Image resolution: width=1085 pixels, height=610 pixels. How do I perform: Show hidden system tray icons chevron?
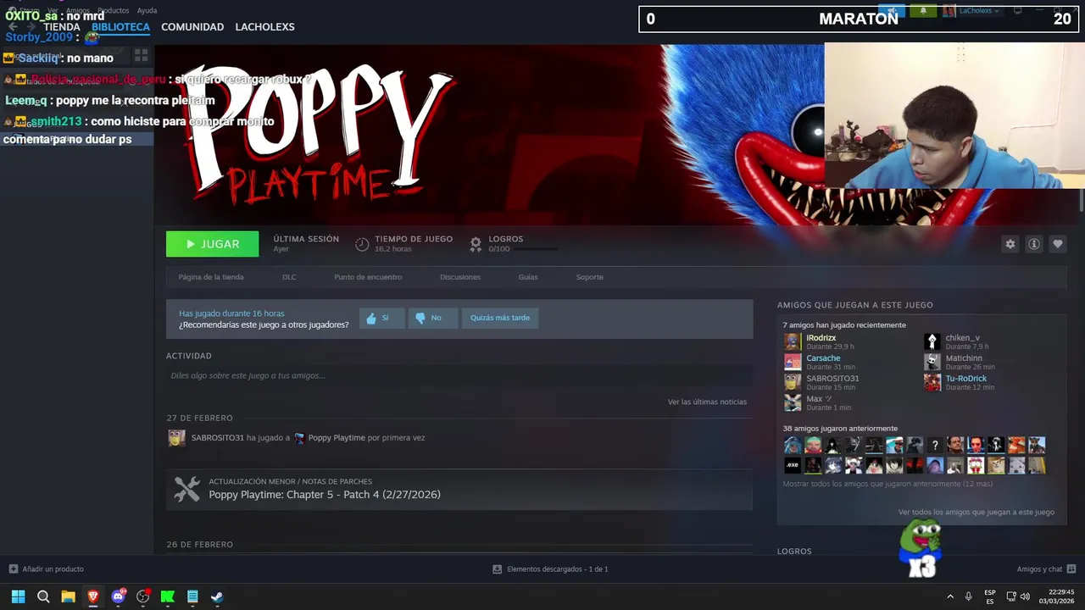pos(950,596)
